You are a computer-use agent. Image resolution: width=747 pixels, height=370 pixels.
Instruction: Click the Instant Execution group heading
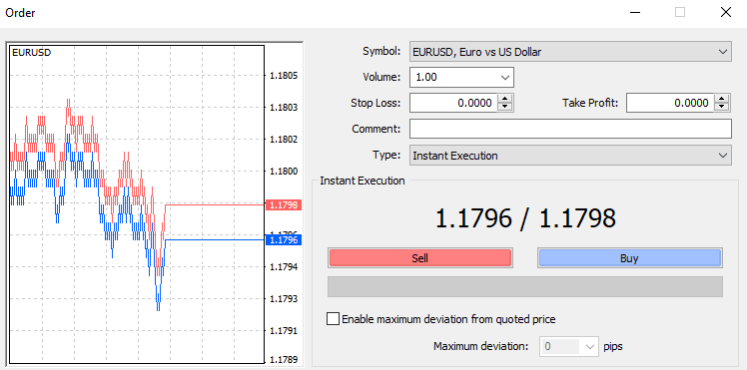pyautogui.click(x=363, y=181)
